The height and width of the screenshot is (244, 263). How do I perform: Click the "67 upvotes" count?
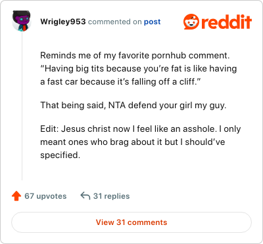tap(45, 196)
